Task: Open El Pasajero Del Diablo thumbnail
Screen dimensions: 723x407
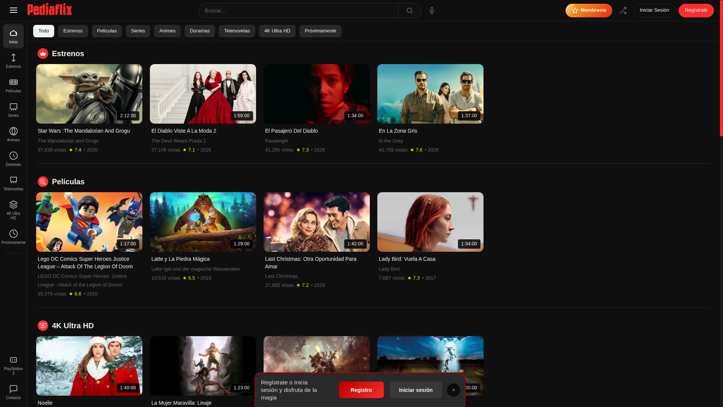Action: [317, 94]
